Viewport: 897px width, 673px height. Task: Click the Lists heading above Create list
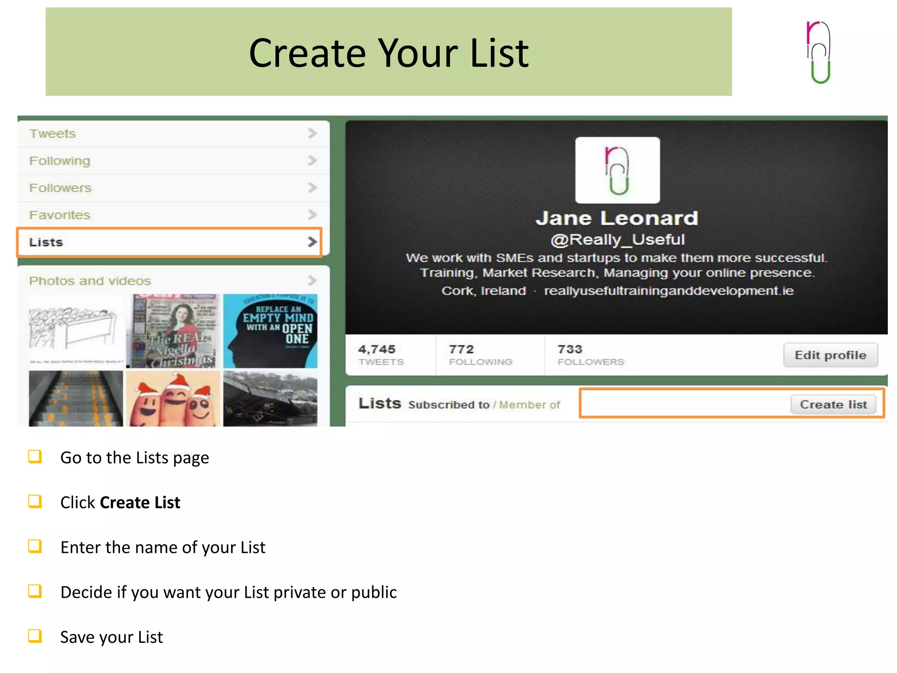[380, 403]
